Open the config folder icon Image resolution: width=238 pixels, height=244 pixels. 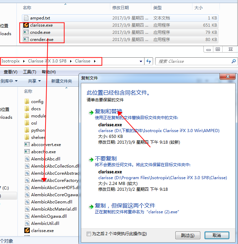pos(27,101)
